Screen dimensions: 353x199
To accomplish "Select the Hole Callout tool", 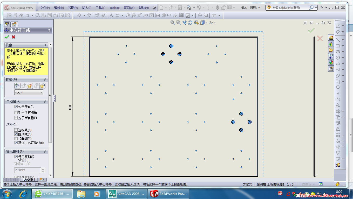I will click(x=169, y=16).
